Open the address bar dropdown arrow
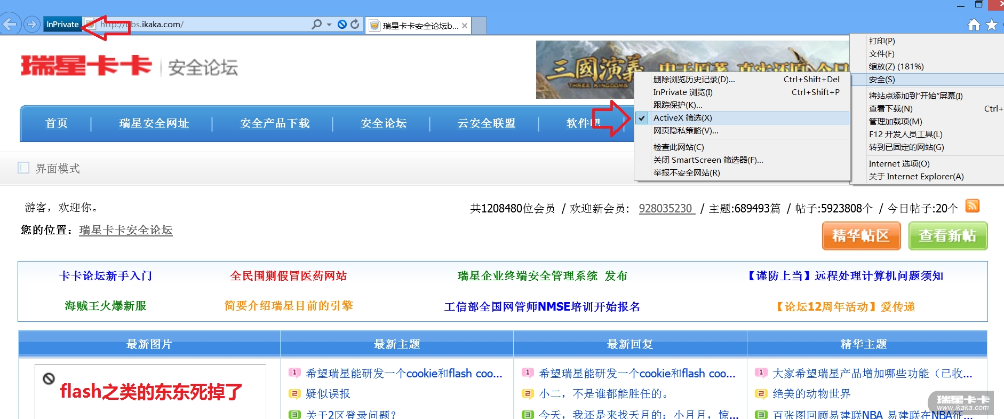This screenshot has height=419, width=1004. tap(329, 25)
